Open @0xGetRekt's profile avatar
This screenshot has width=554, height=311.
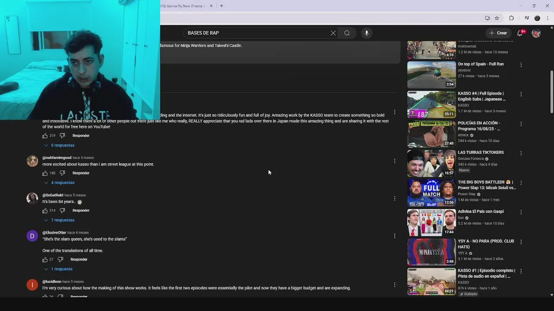(x=32, y=198)
